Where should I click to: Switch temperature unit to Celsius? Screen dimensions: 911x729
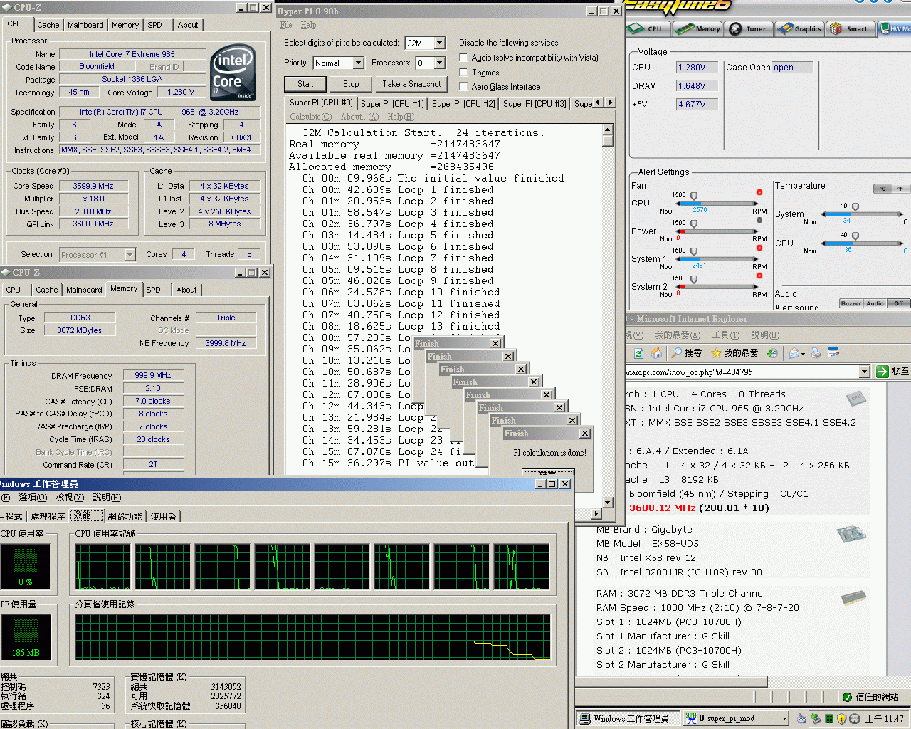(883, 189)
